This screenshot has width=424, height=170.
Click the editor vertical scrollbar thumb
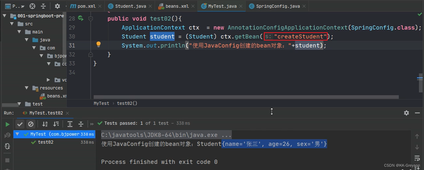(x=420, y=83)
